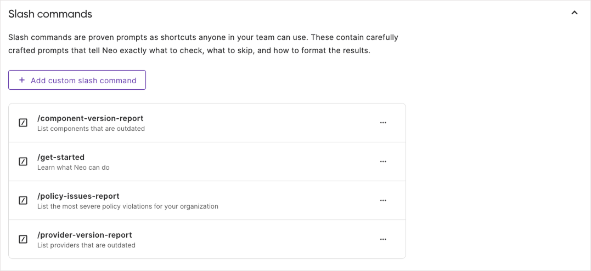The height and width of the screenshot is (271, 591).
Task: Click the slash icon beside /get-started
Action: click(x=23, y=162)
